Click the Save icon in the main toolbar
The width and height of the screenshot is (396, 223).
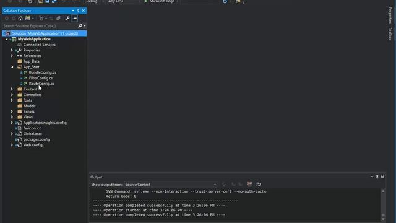(x=47, y=1)
